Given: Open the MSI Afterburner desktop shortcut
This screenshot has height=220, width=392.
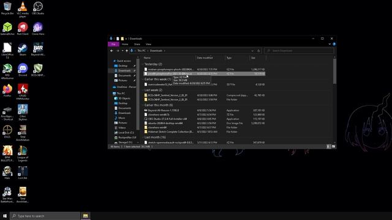Looking at the screenshot, I should coord(7,71).
